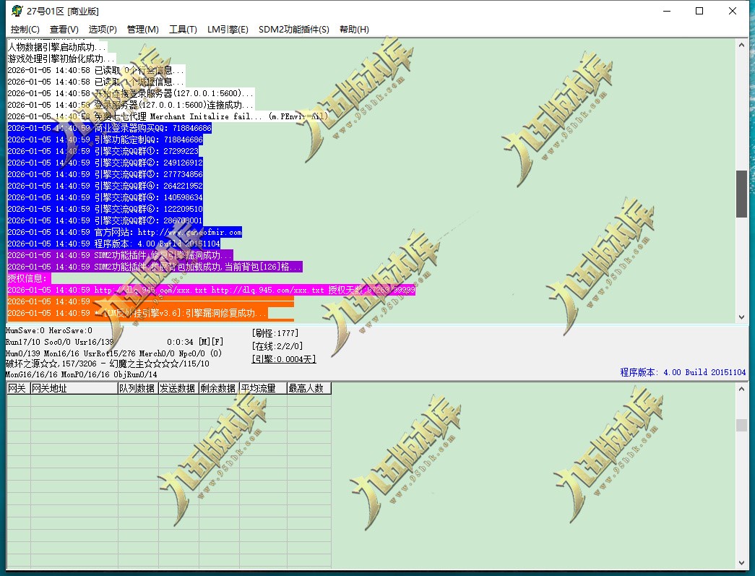Image resolution: width=755 pixels, height=576 pixels.
Task: Open the 控制(C) menu
Action: coord(25,30)
